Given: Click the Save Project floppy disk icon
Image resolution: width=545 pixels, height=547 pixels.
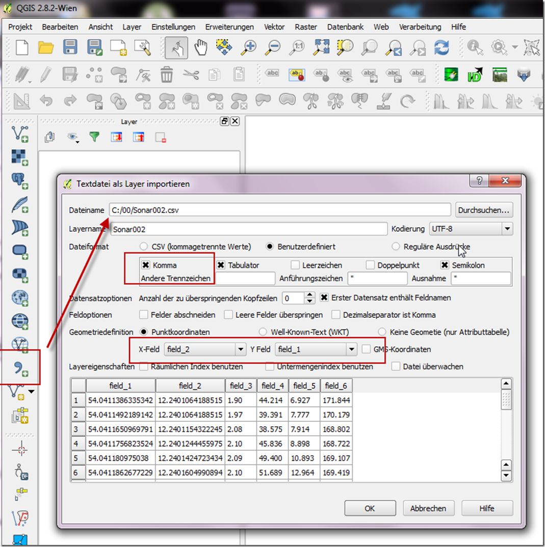Looking at the screenshot, I should (x=70, y=48).
